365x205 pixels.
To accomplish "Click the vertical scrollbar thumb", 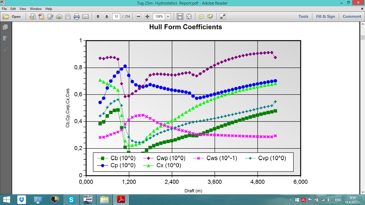I will 362,37.
